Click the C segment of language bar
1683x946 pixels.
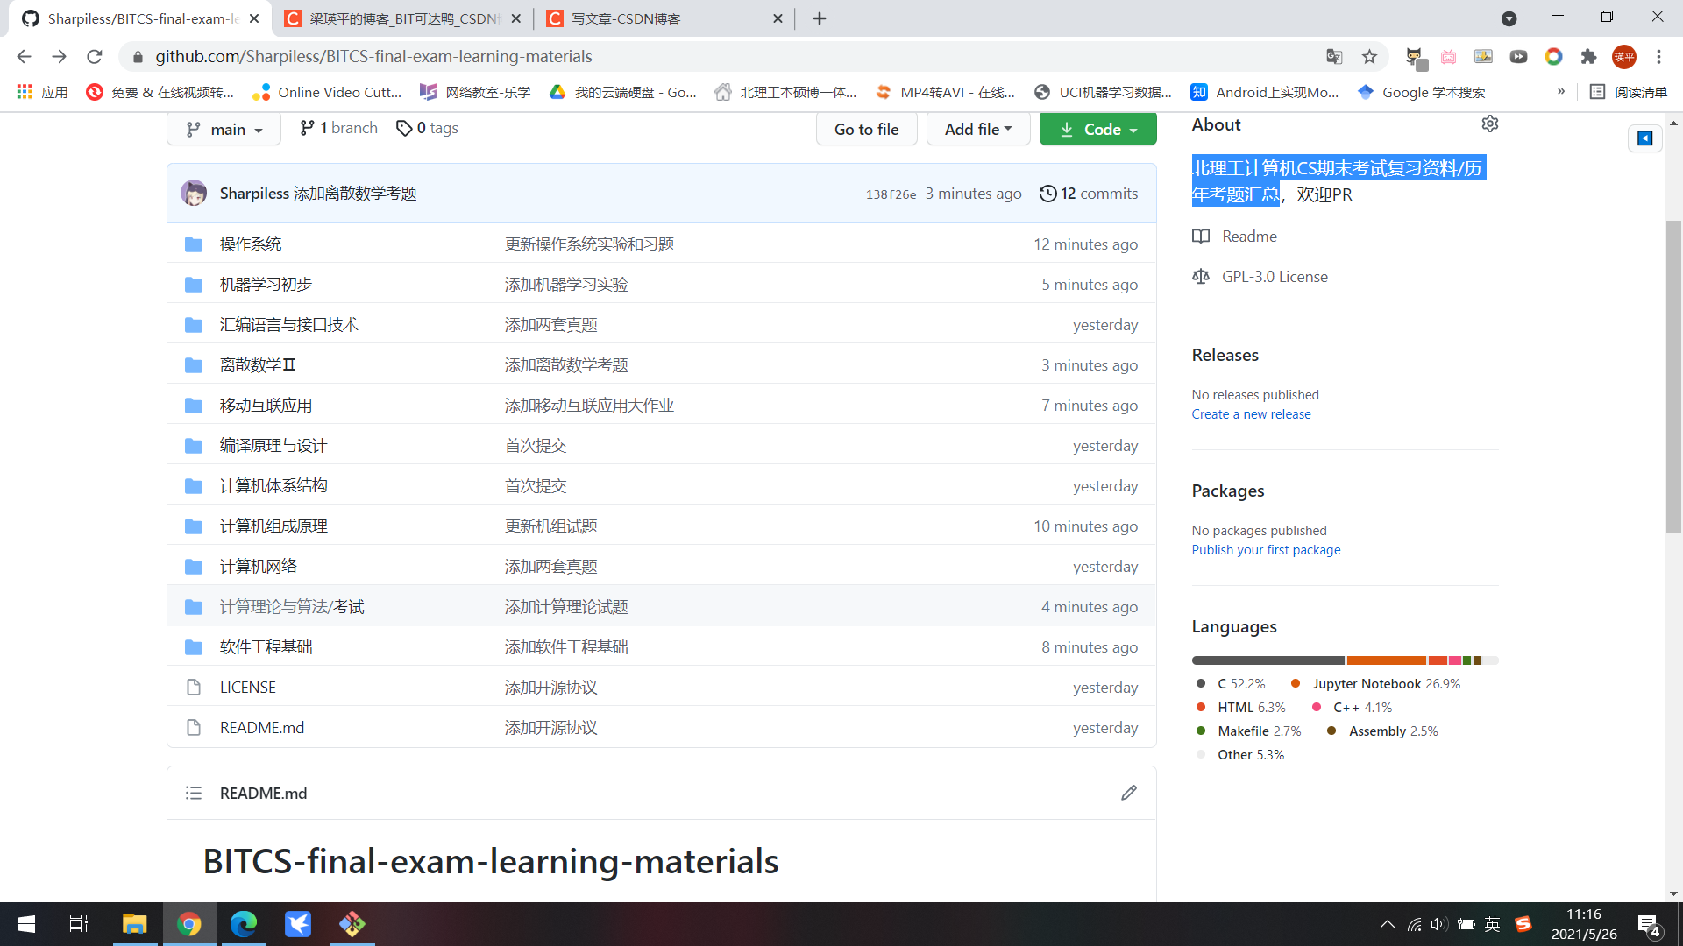[1267, 660]
